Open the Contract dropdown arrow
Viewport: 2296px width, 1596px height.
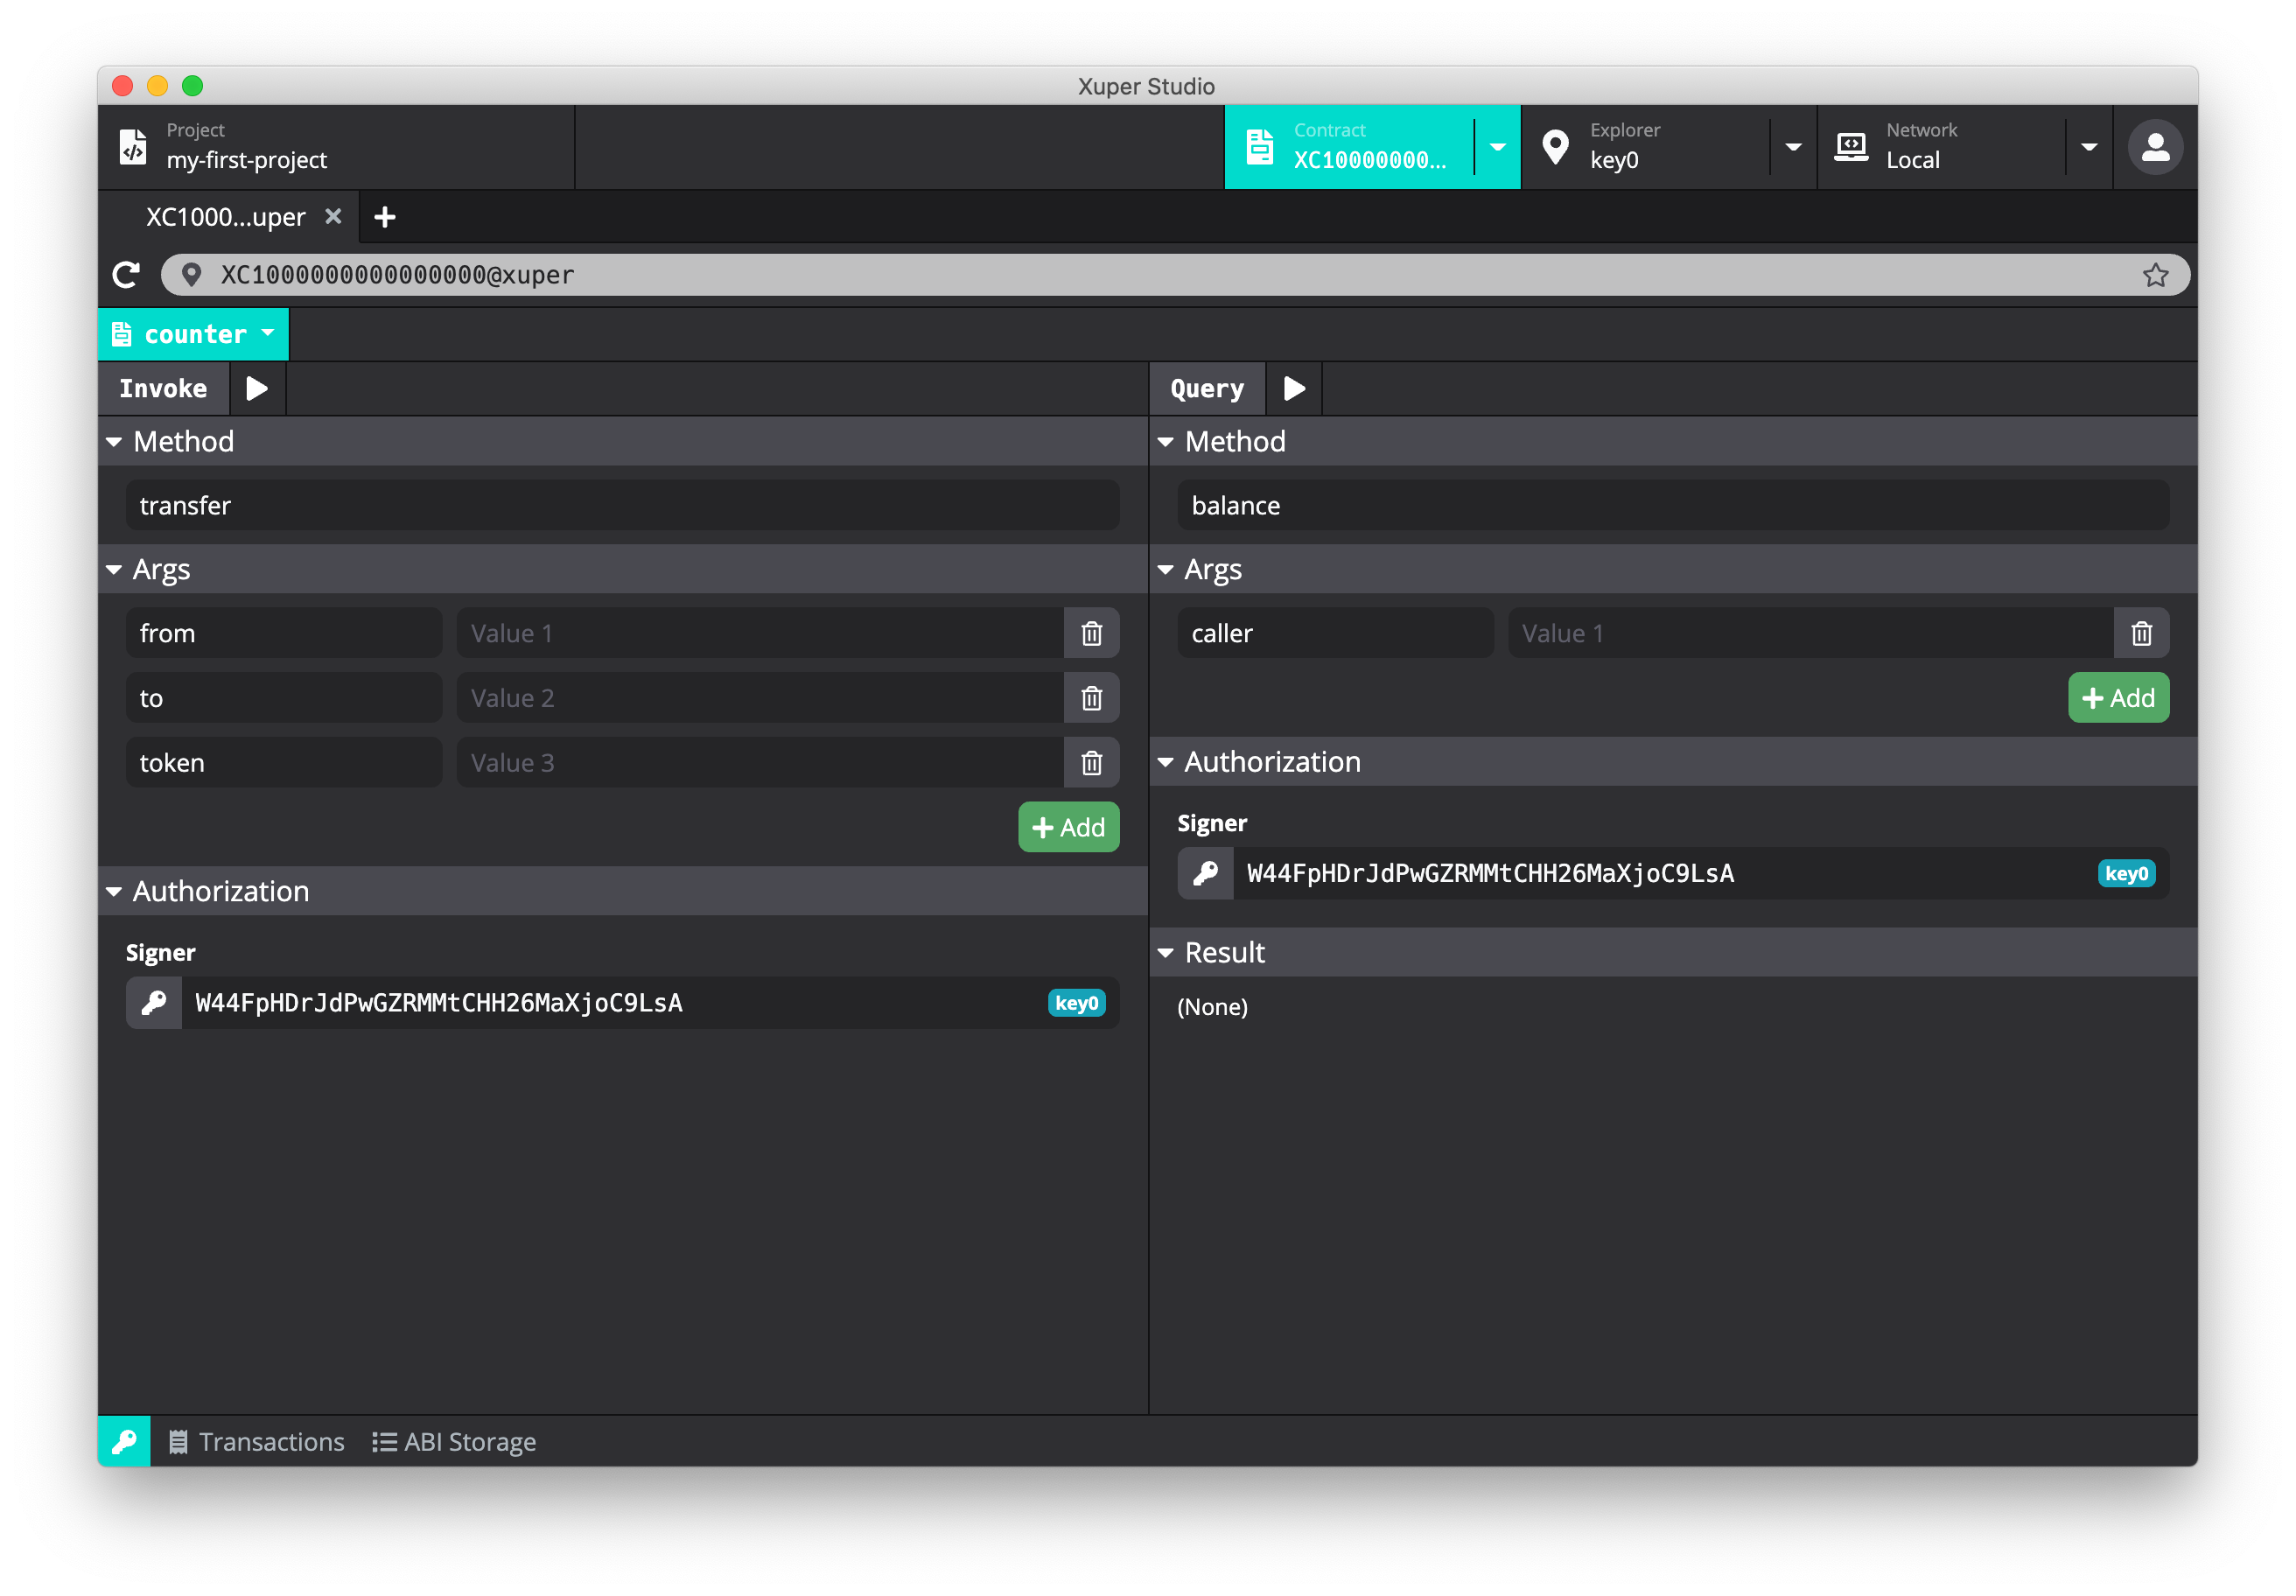(1497, 147)
